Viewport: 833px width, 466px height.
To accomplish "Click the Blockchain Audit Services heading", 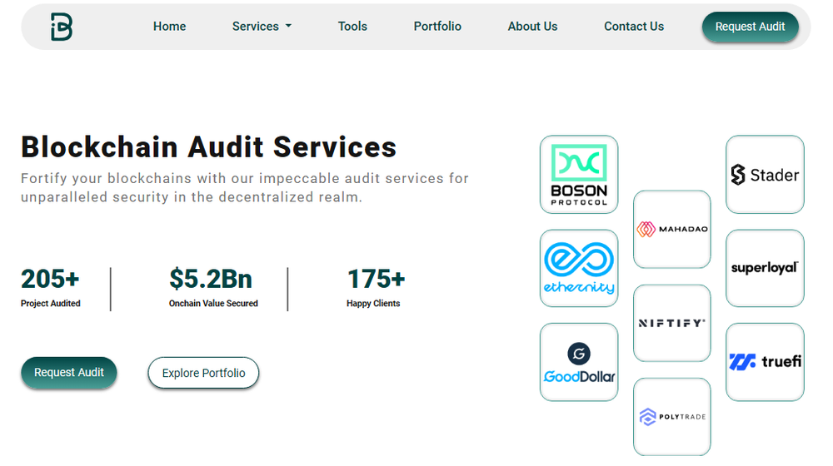I will (209, 147).
